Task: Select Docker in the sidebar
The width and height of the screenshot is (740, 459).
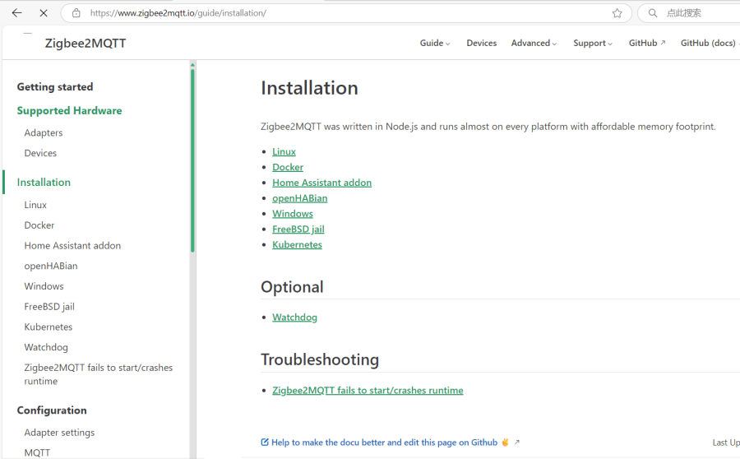Action: pyautogui.click(x=39, y=225)
